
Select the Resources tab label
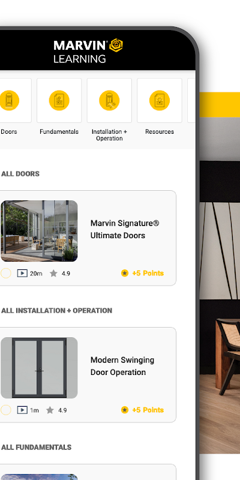[x=160, y=131]
